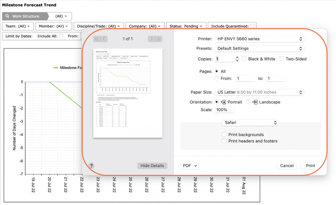Screen dimensions: 336x205
Task: Select the Pages From radio button
Action: 217,79
